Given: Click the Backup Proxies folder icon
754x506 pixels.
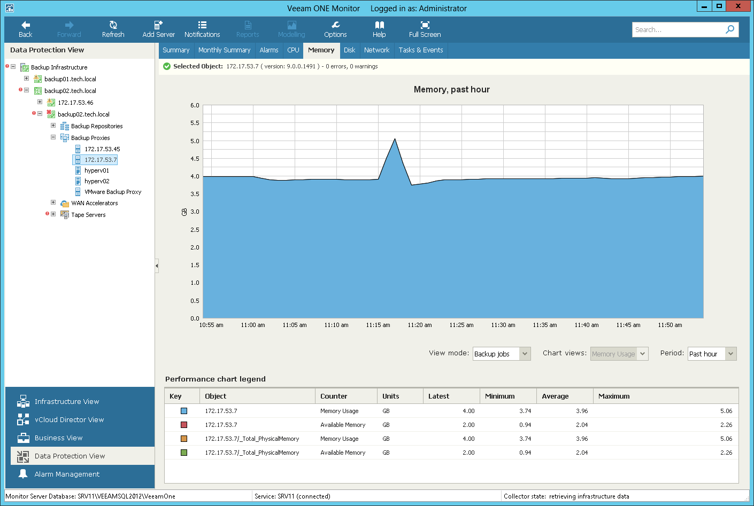Looking at the screenshot, I should tap(64, 138).
